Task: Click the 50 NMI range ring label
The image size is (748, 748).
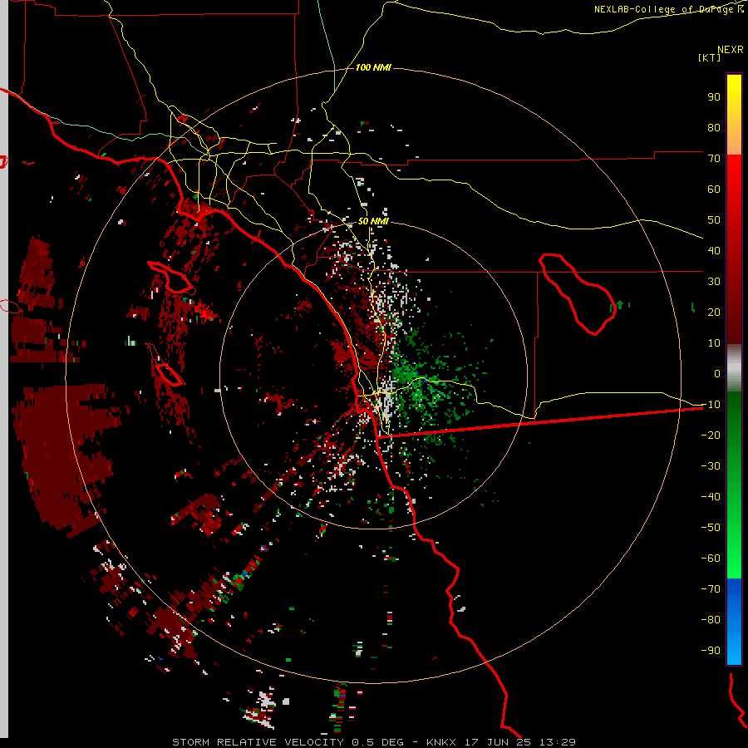Action: tap(373, 221)
